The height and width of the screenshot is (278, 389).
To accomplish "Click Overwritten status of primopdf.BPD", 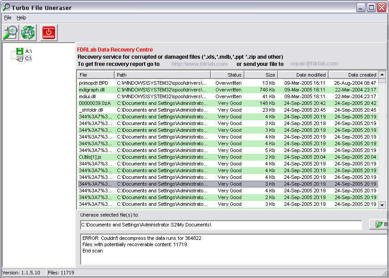I will click(228, 83).
